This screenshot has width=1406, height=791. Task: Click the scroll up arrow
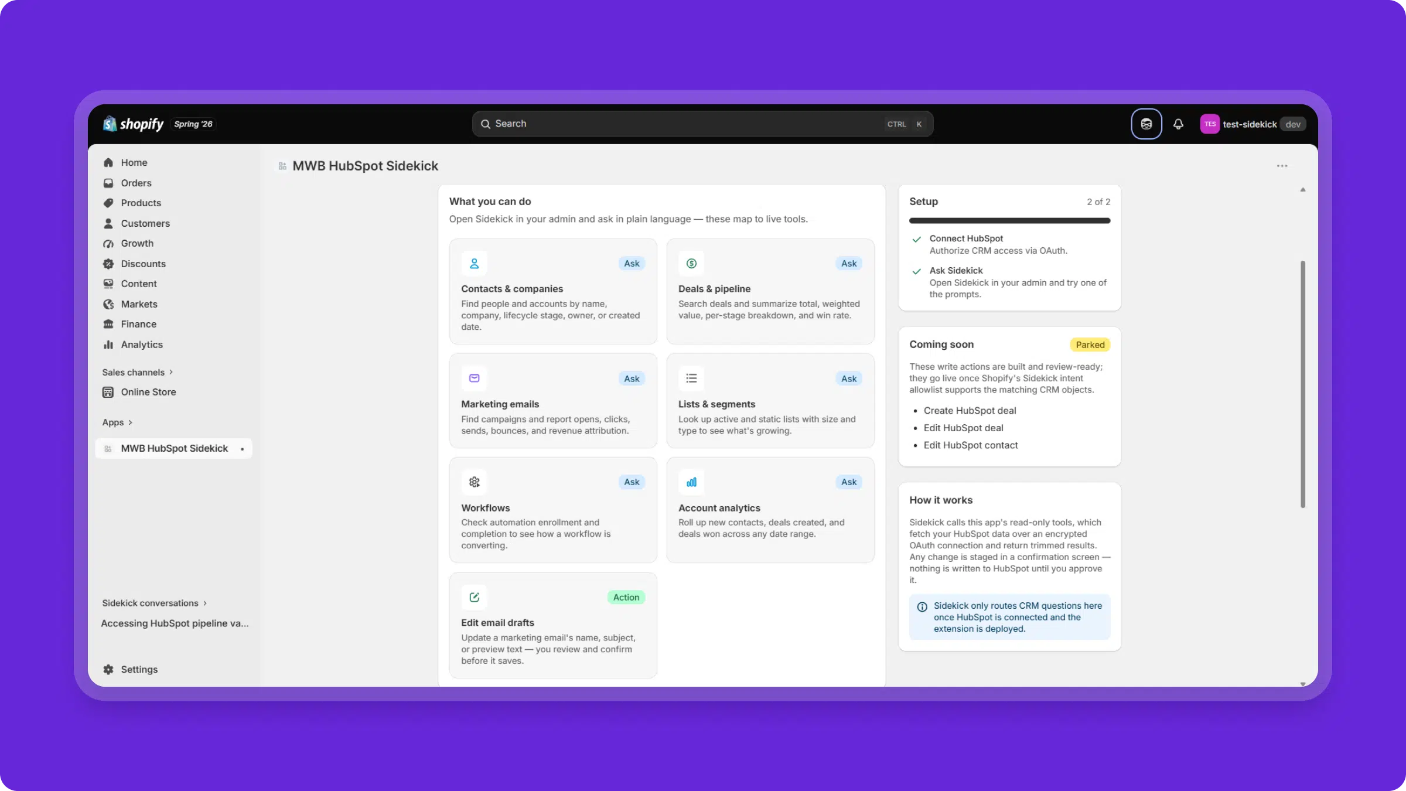pyautogui.click(x=1302, y=189)
